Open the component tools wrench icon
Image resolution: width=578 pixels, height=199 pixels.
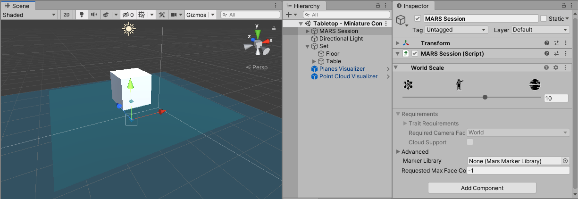(x=162, y=15)
